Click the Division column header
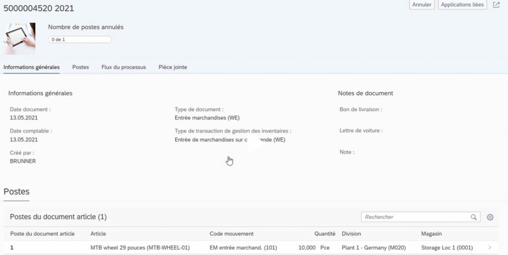The width and height of the screenshot is (508, 255). click(x=351, y=234)
